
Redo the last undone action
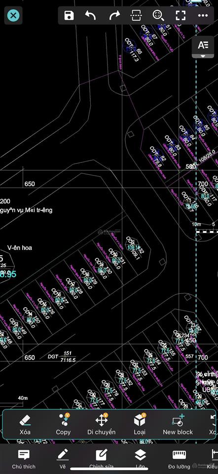114,15
